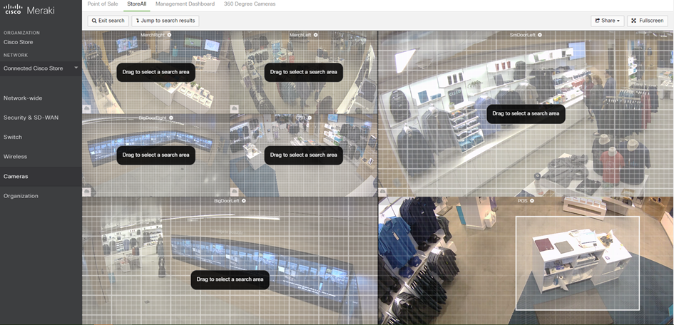Image resolution: width=674 pixels, height=325 pixels.
Task: Click the Exit search button
Action: pos(108,21)
